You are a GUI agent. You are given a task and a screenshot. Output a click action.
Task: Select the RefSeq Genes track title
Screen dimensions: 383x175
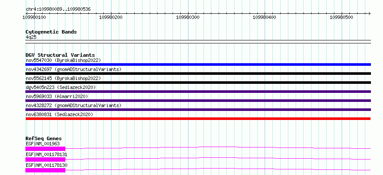44,138
